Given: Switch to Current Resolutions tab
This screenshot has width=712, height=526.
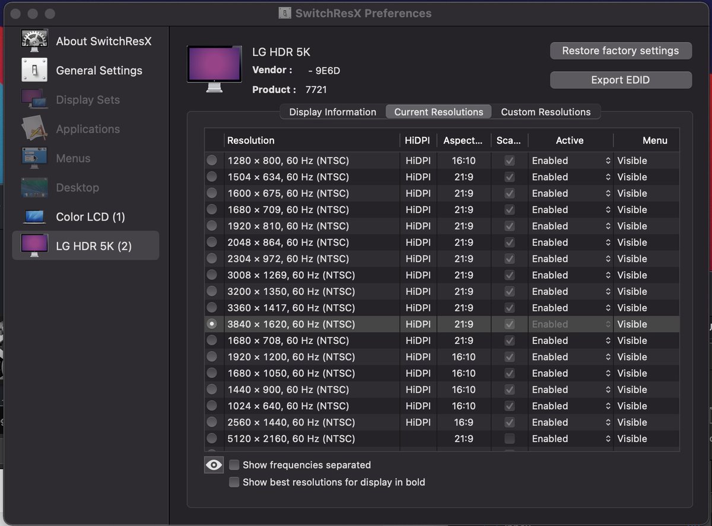Looking at the screenshot, I should tap(438, 112).
